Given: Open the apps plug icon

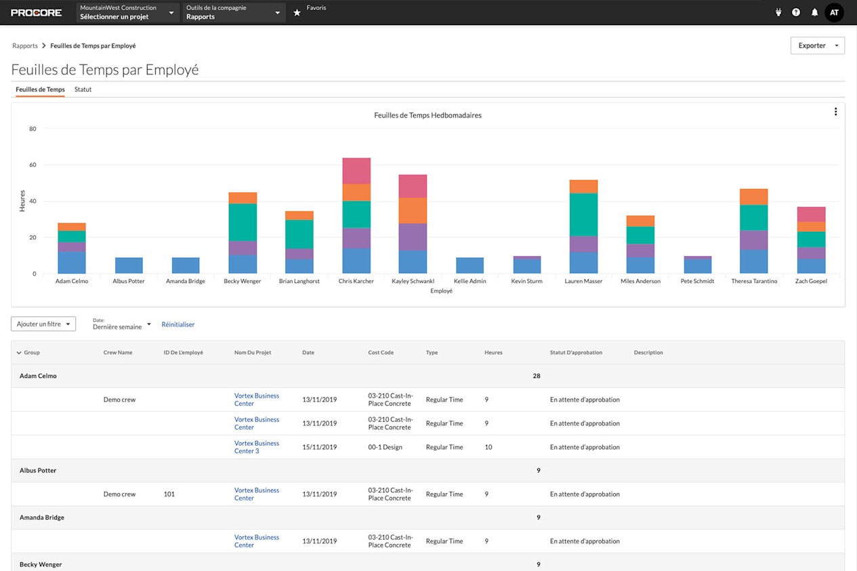Looking at the screenshot, I should click(x=778, y=12).
